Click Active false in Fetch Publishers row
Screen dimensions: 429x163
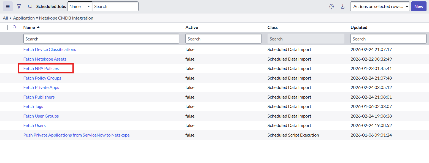coord(190,97)
